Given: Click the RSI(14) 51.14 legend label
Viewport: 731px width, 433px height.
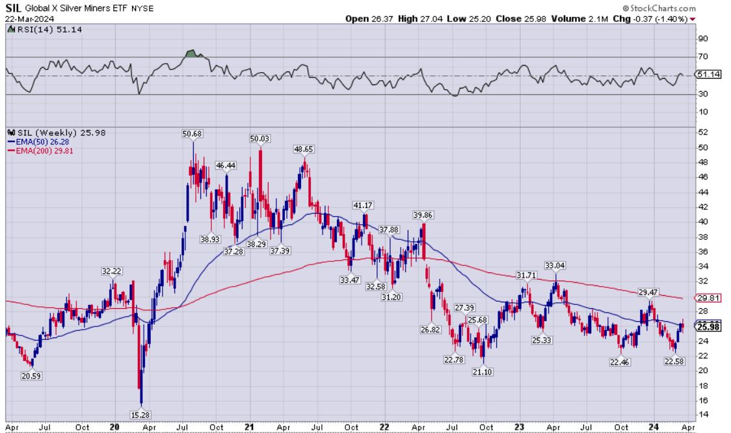Looking at the screenshot, I should (x=49, y=29).
